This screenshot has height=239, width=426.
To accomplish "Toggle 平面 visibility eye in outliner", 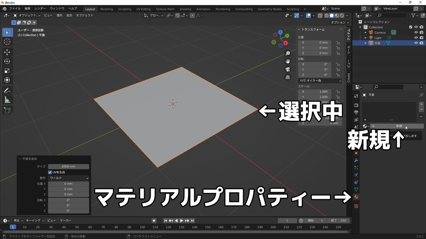I will tap(416, 43).
